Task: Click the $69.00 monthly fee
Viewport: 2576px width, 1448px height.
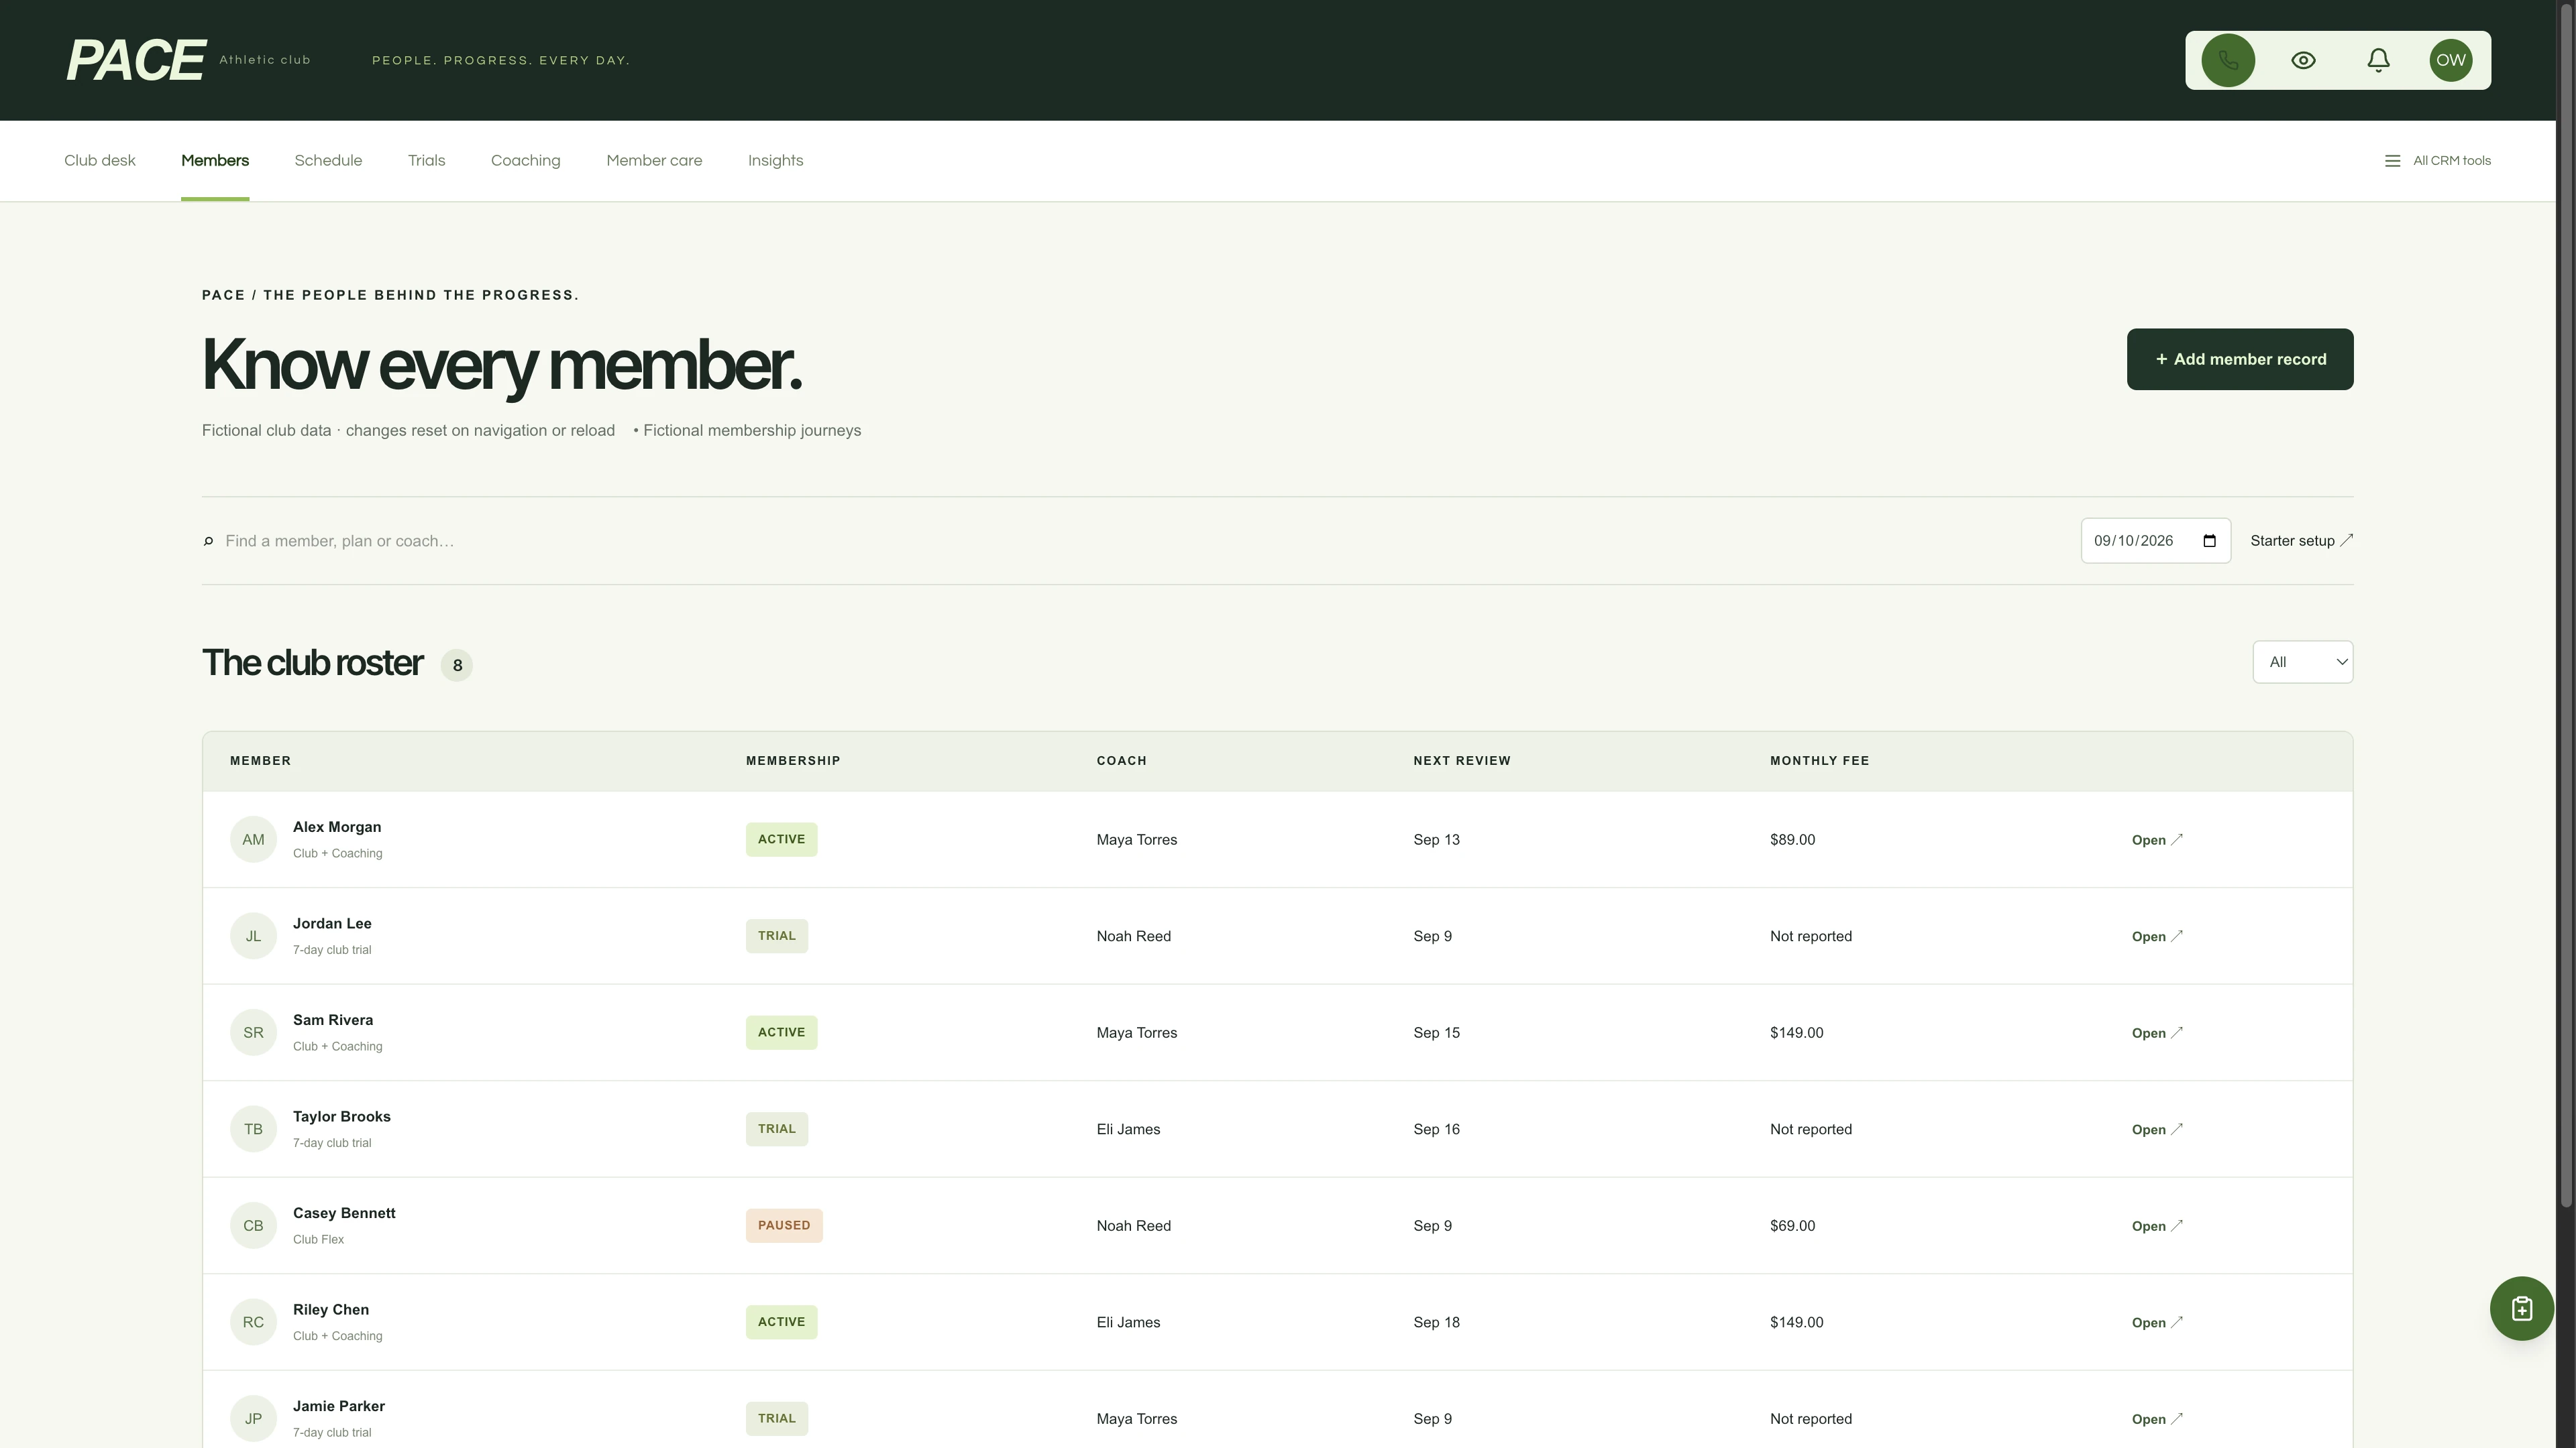Action: [x=1792, y=1225]
